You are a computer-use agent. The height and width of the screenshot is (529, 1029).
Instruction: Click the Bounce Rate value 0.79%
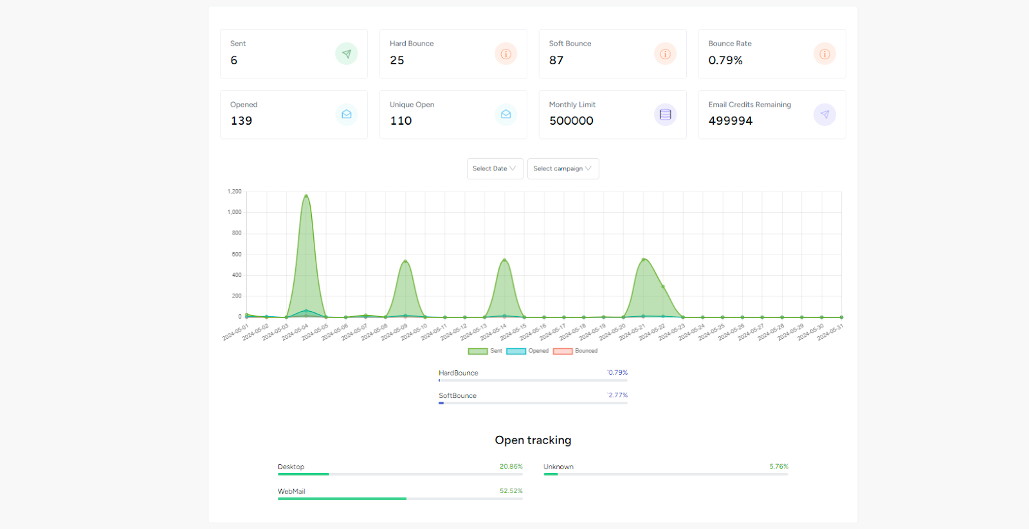click(x=725, y=60)
